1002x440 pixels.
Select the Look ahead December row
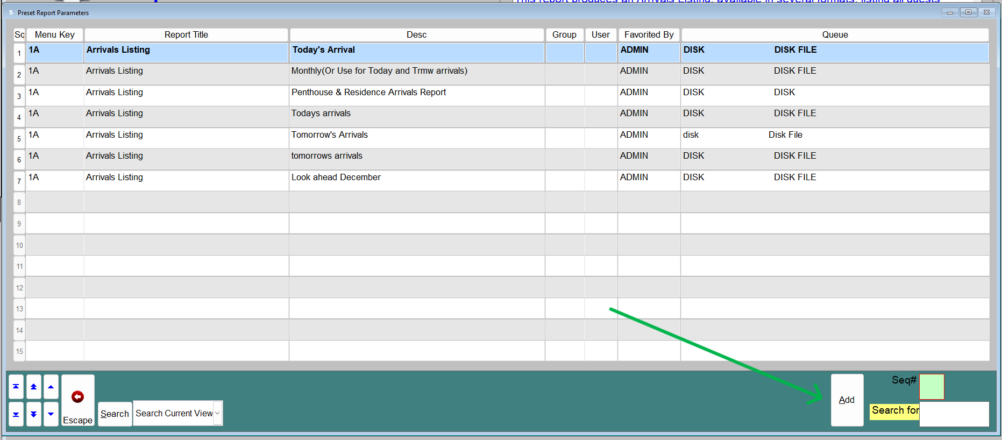point(336,178)
